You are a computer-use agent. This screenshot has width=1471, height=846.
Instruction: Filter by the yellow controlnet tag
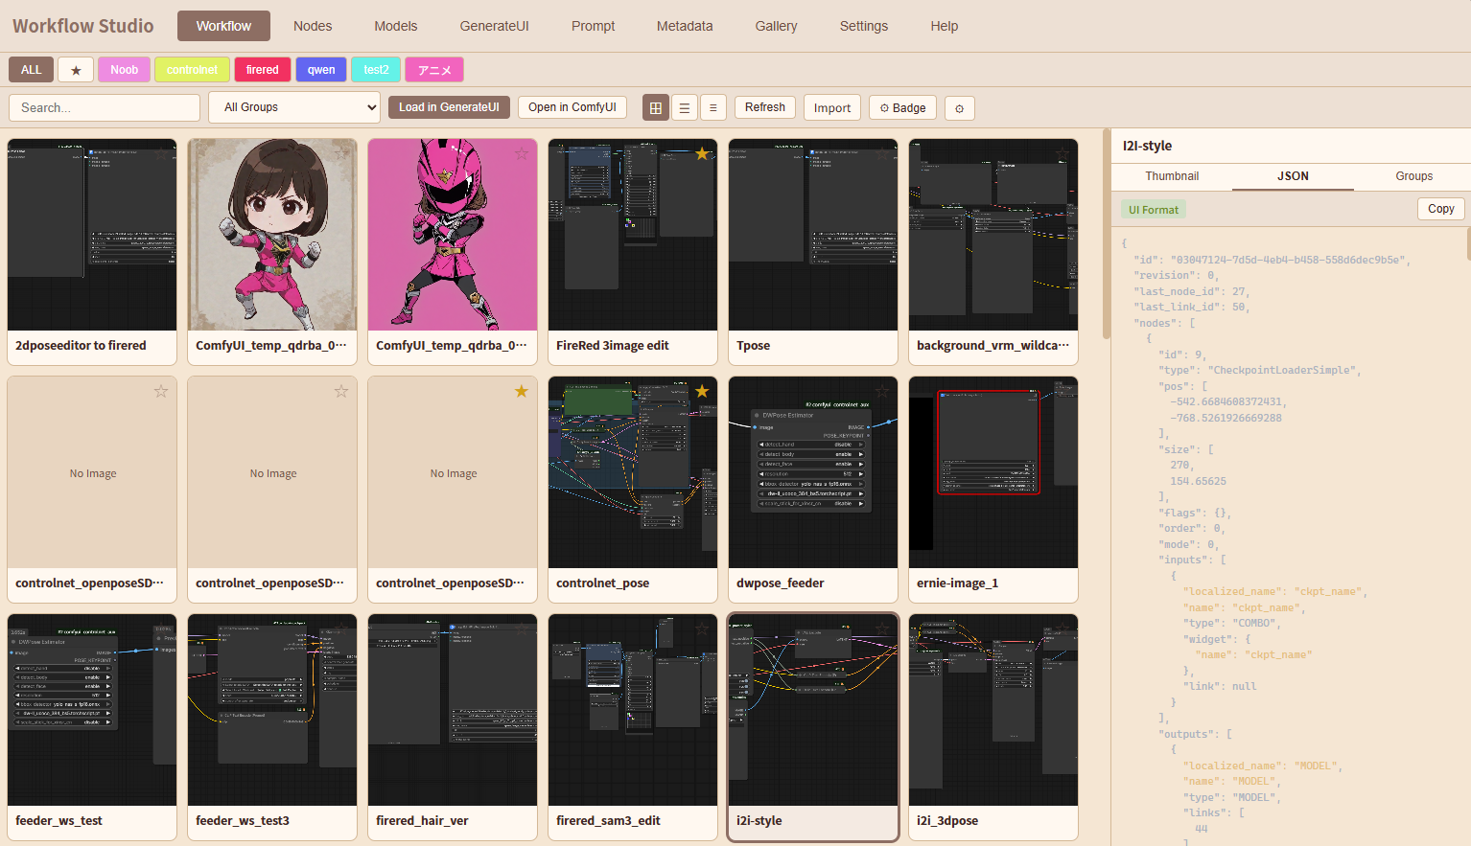click(192, 70)
